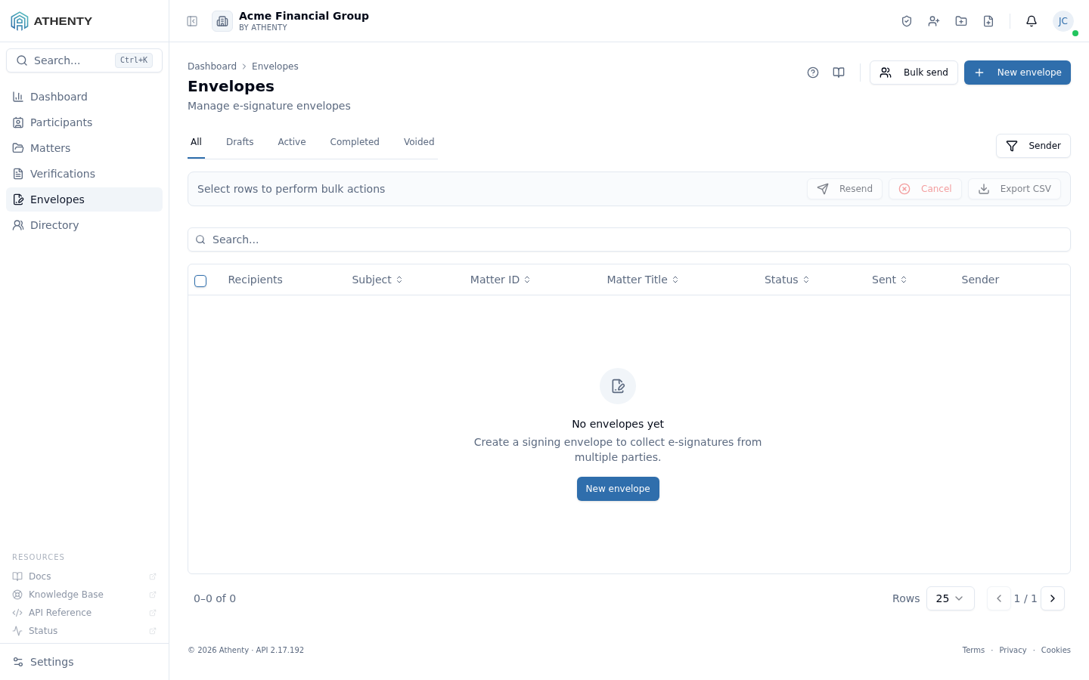Focus the sidebar Search box
This screenshot has width=1089, height=680.
point(84,60)
